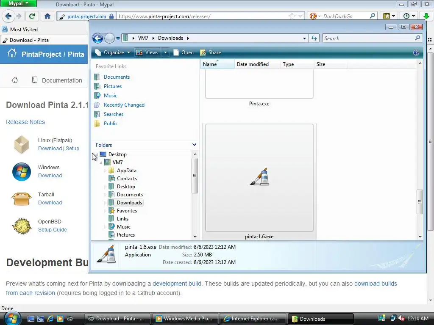434x325 pixels.
Task: Click the volume muted tray icon
Action: [x=401, y=319]
